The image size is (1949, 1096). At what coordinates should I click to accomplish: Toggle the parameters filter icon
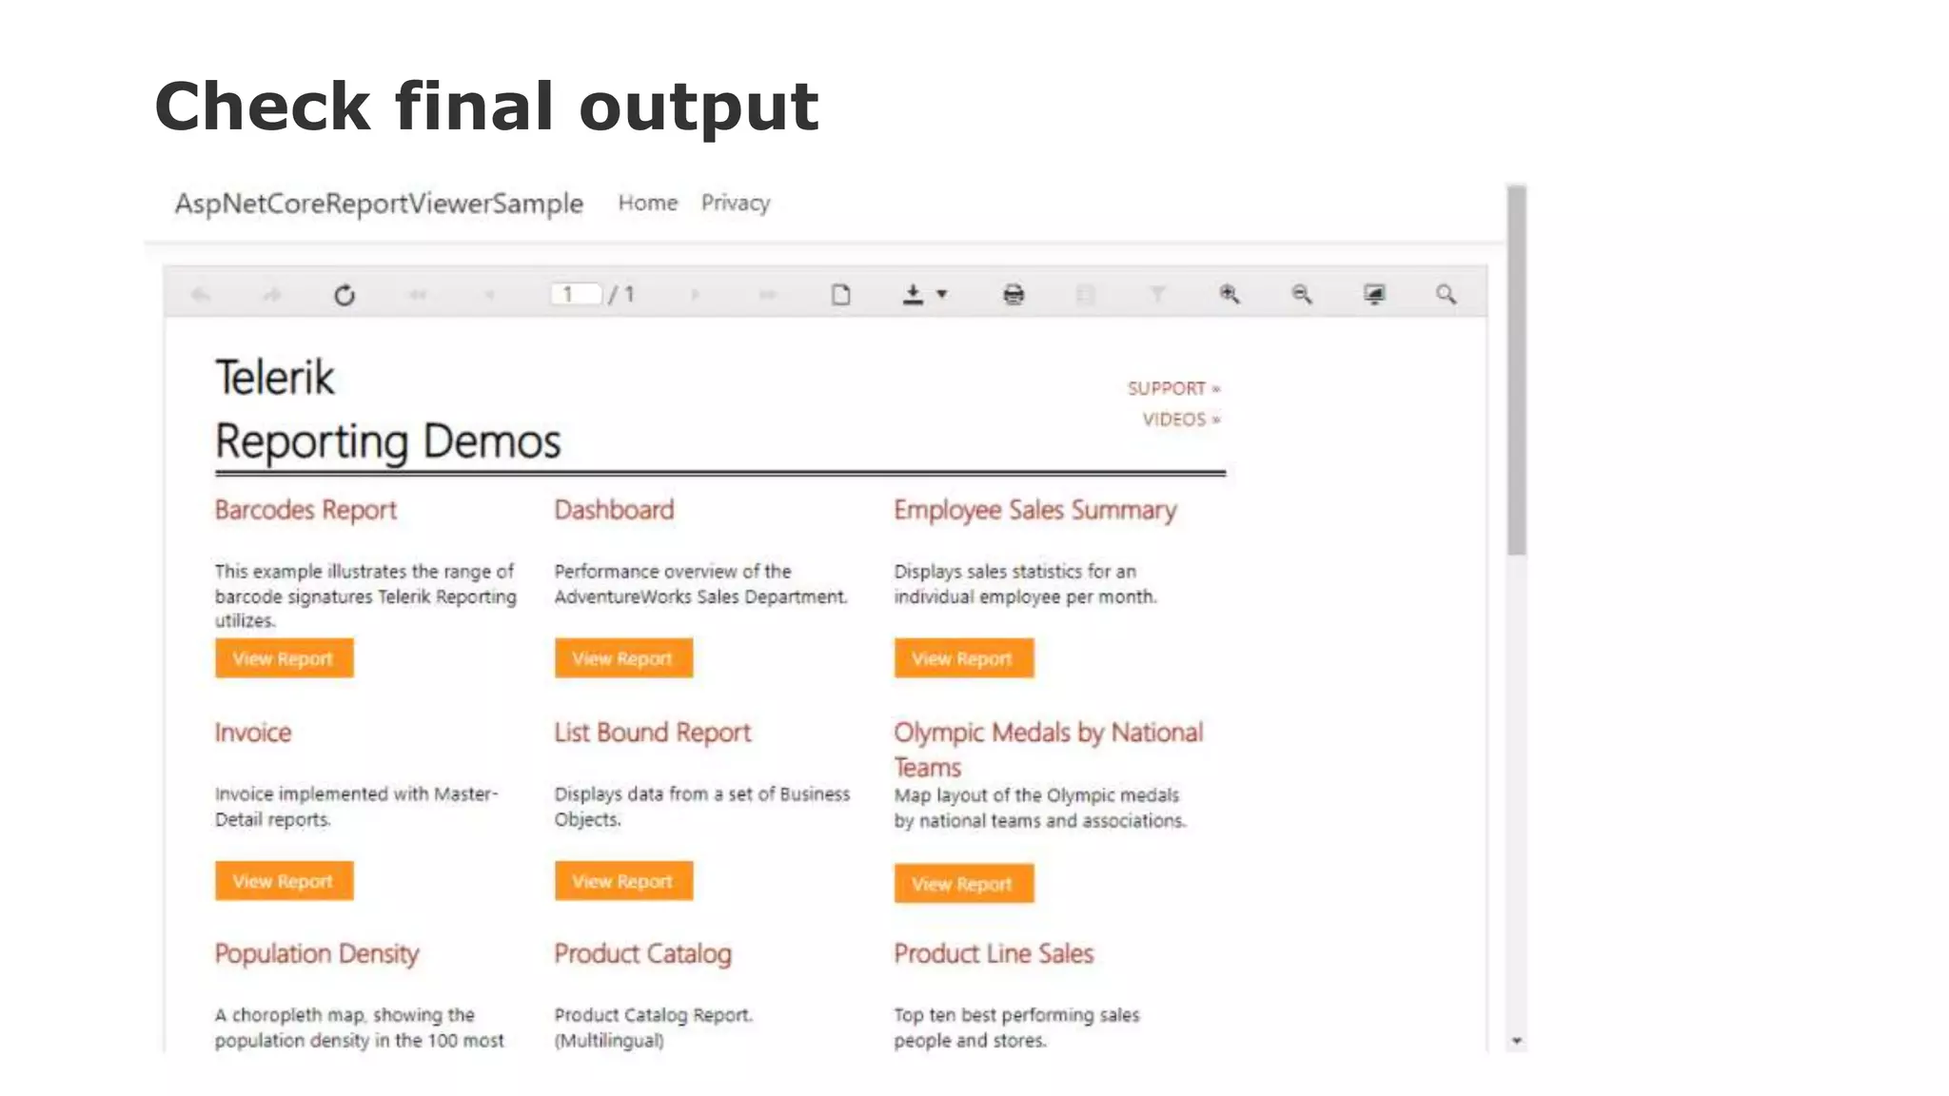click(1157, 295)
